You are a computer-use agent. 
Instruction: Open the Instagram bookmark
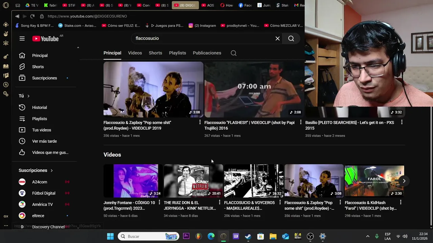click(202, 25)
